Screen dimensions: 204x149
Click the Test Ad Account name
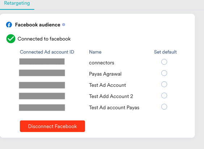[x=107, y=85]
